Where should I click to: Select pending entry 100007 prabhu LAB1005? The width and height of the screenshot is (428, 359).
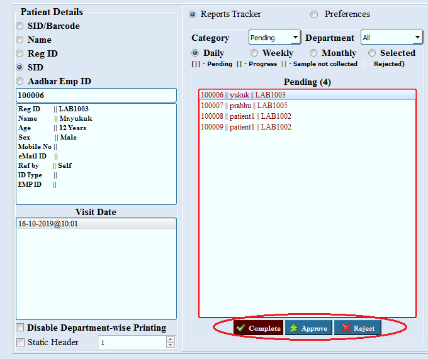click(307, 106)
